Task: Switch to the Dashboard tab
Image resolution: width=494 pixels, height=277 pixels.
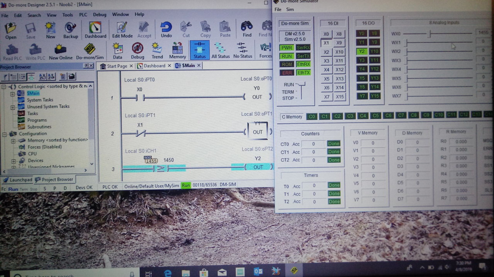Action: [154, 66]
